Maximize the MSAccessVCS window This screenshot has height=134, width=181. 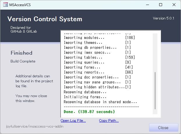point(161,5)
